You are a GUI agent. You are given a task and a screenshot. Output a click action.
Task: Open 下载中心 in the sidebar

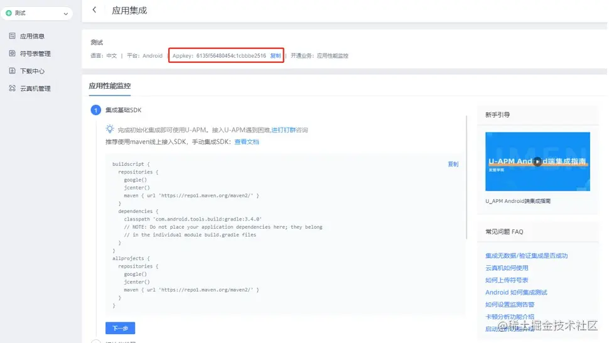coord(32,71)
